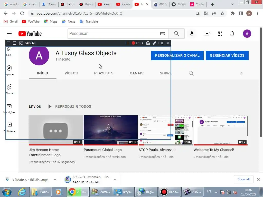Open Bandicam taskbar button
This screenshot has height=197, width=263.
click(170, 192)
